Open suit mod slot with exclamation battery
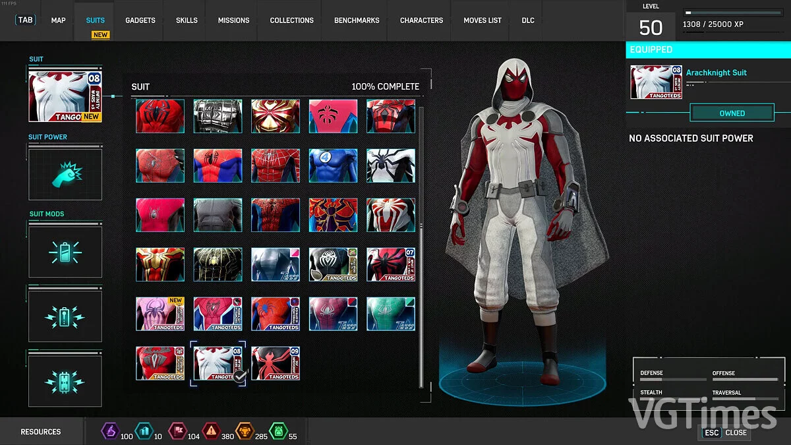The width and height of the screenshot is (791, 445). pos(65,316)
